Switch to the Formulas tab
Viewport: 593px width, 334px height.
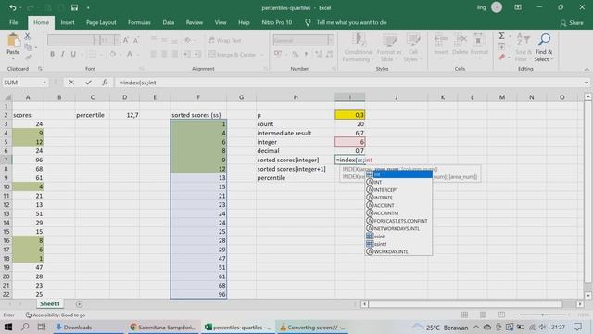[139, 22]
